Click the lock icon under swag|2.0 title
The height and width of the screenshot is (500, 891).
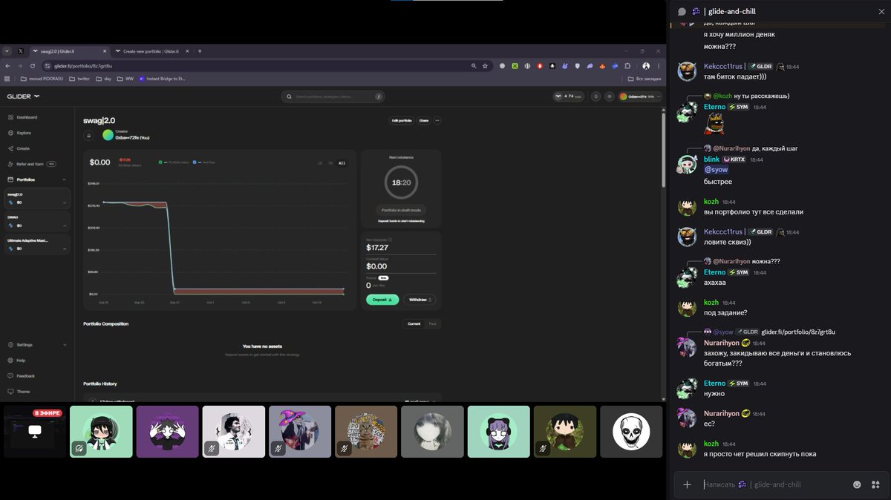[x=88, y=135]
